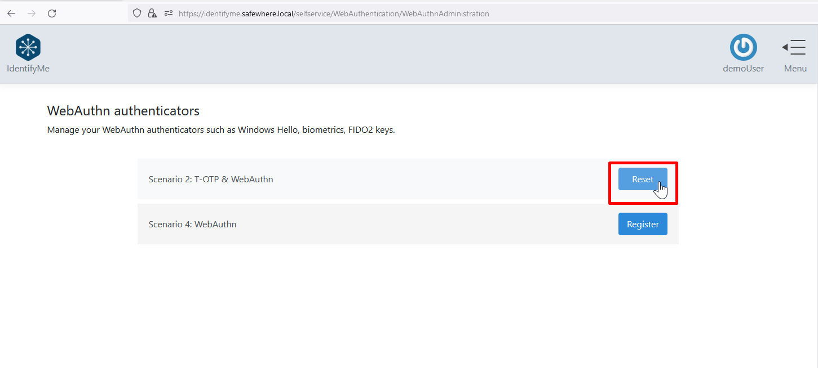Image resolution: width=818 pixels, height=368 pixels.
Task: Click the padlock site security icon
Action: point(152,14)
